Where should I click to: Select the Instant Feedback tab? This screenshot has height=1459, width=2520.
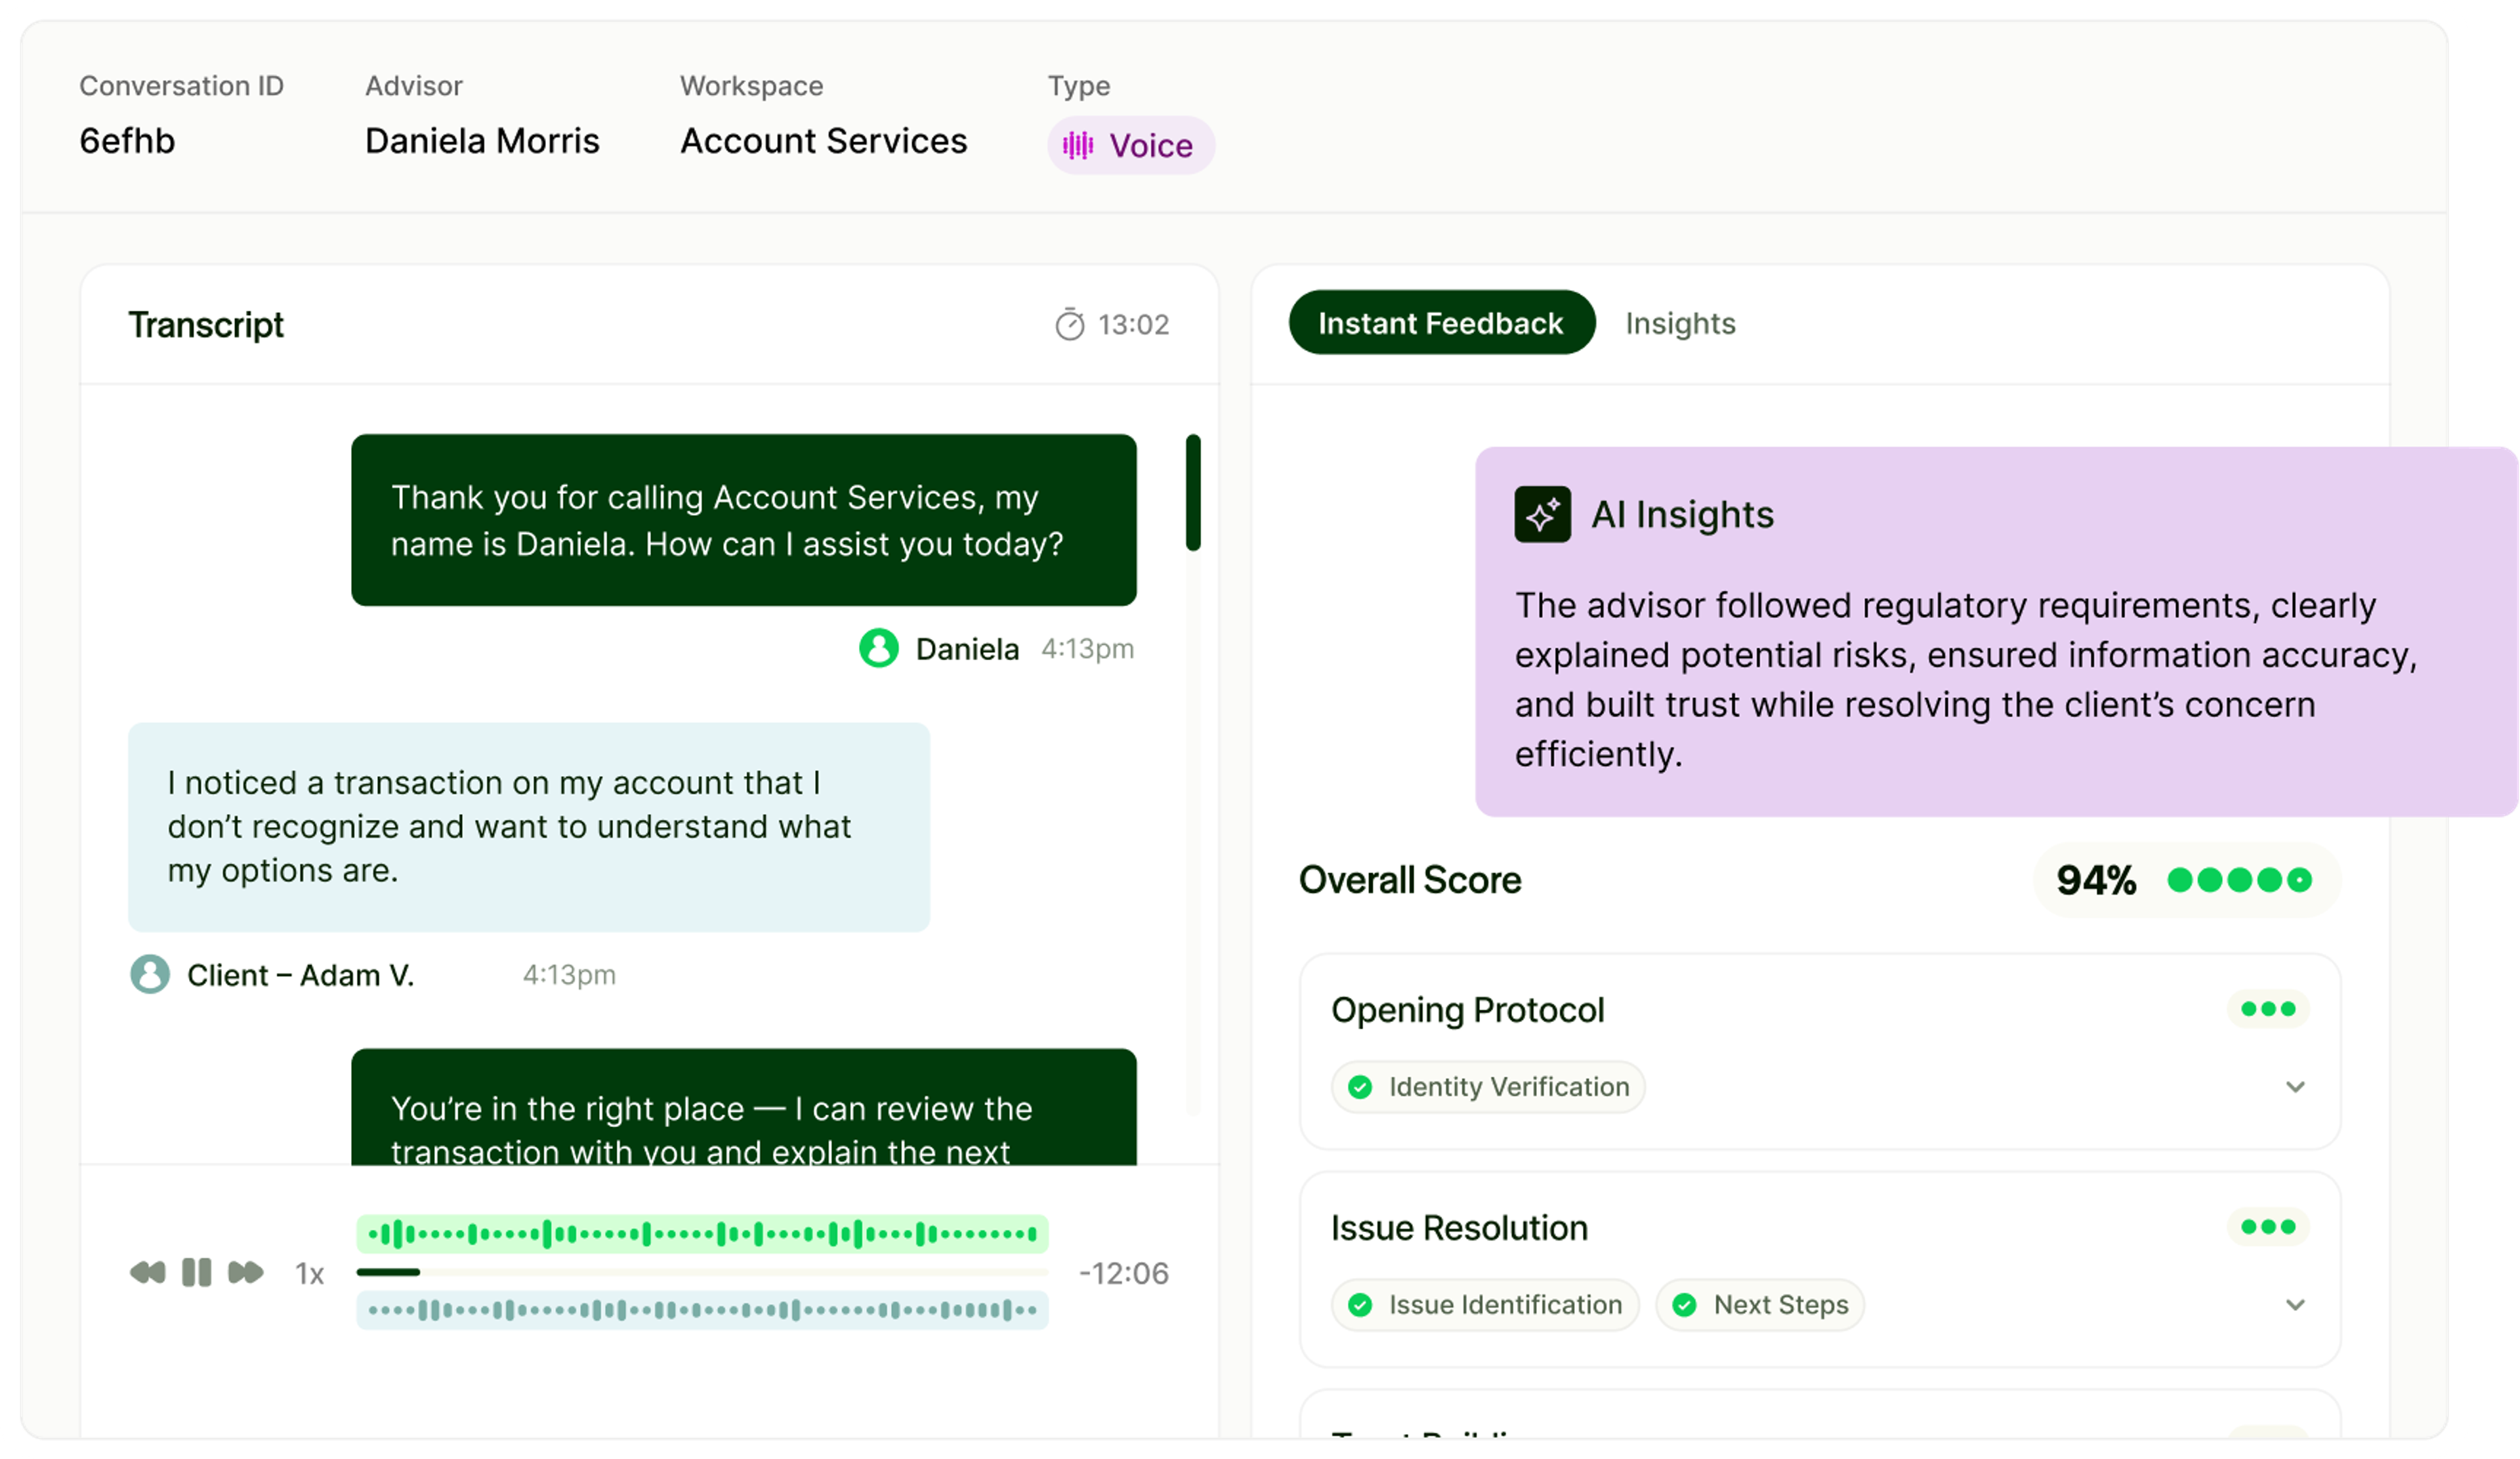coord(1441,323)
